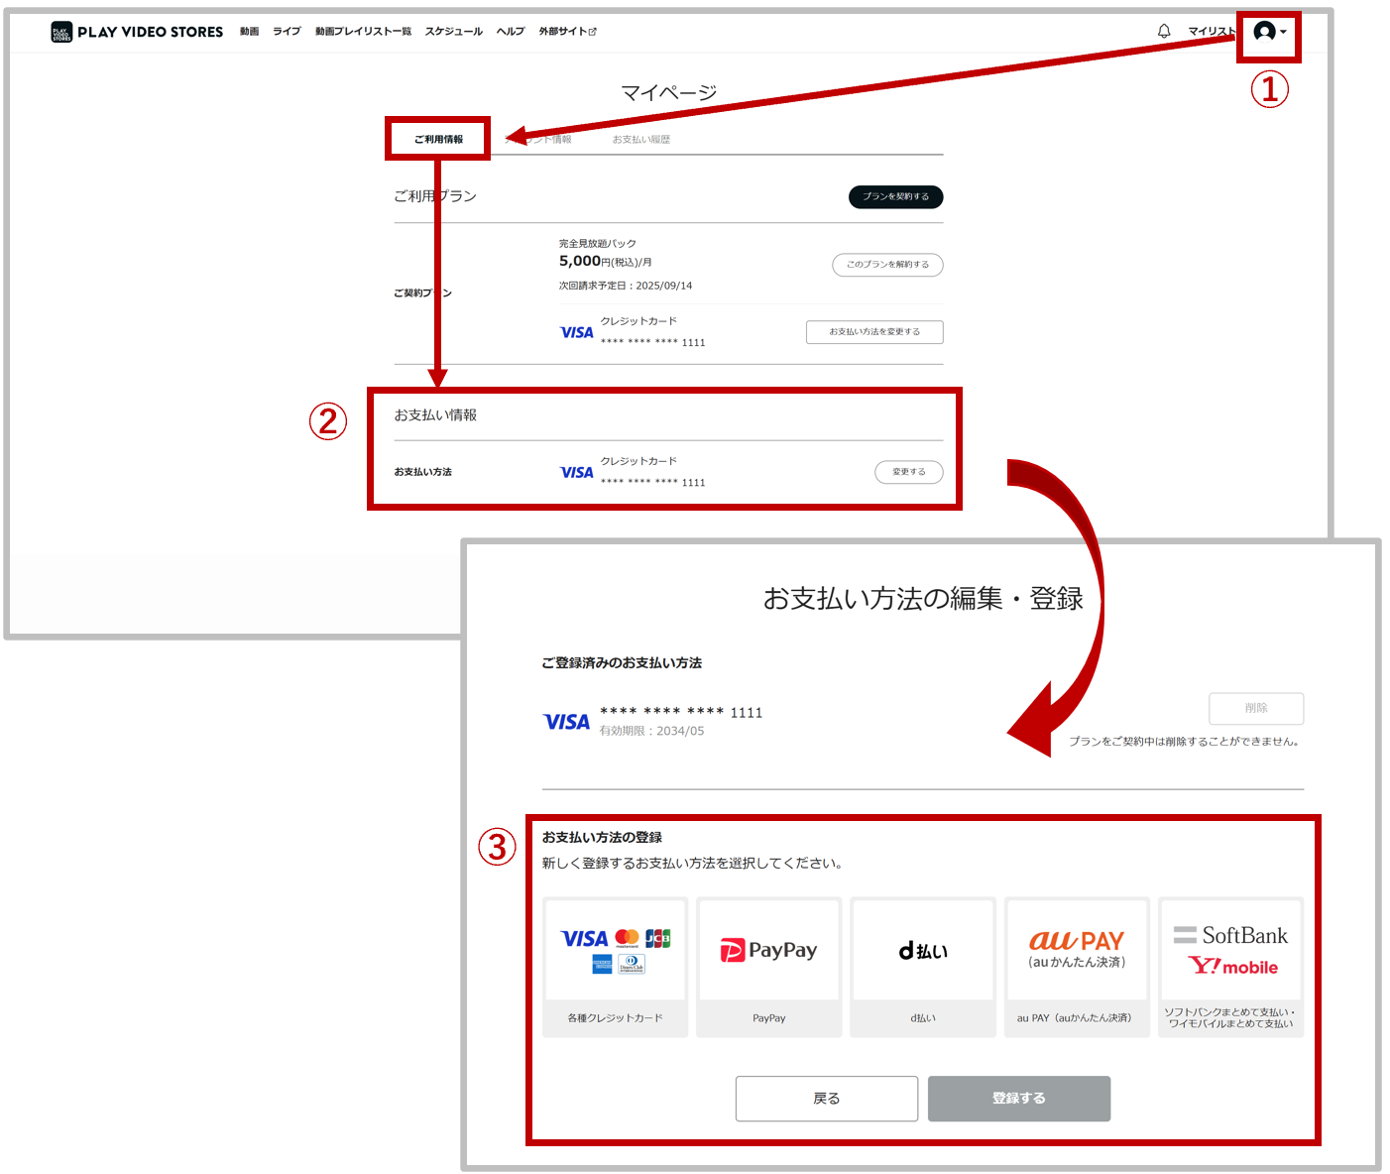The width and height of the screenshot is (1390, 1174).
Task: Open the 外部サイト external link
Action: (x=567, y=32)
